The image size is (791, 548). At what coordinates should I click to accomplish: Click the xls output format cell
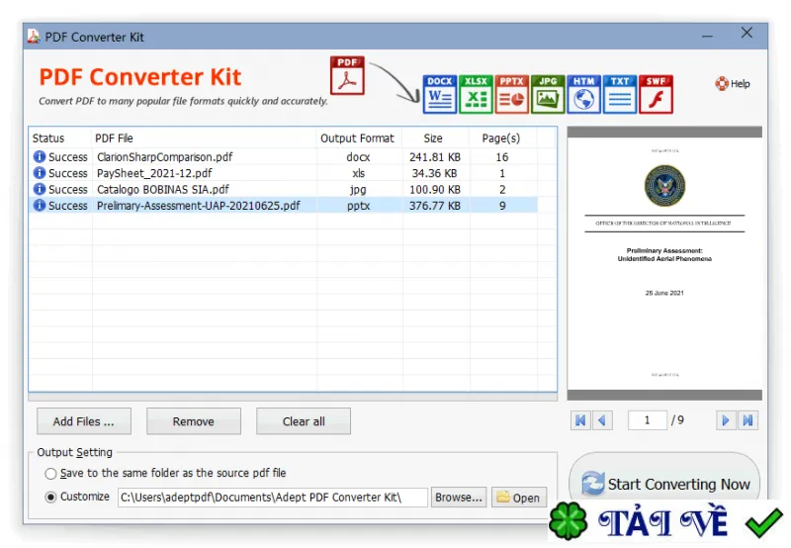[358, 173]
